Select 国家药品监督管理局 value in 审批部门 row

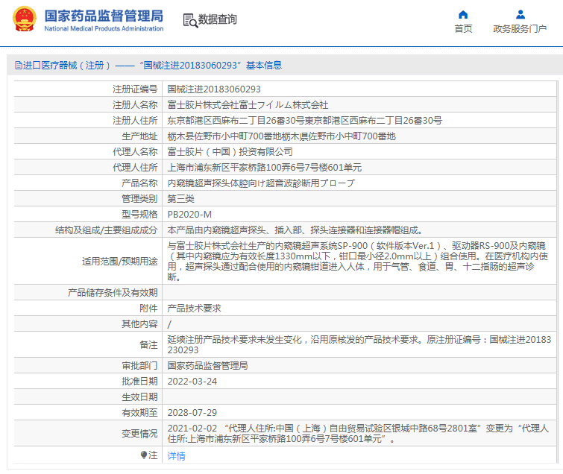click(x=207, y=366)
